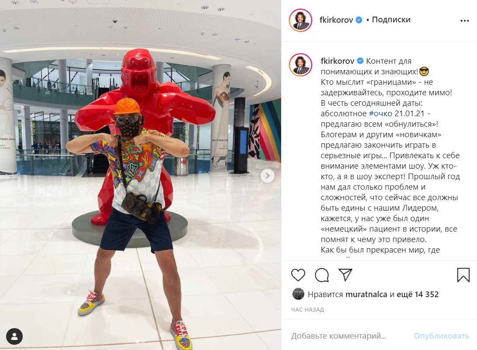Click the small liker avatar thumbnail
Screen dimensions: 477x350
299,294
